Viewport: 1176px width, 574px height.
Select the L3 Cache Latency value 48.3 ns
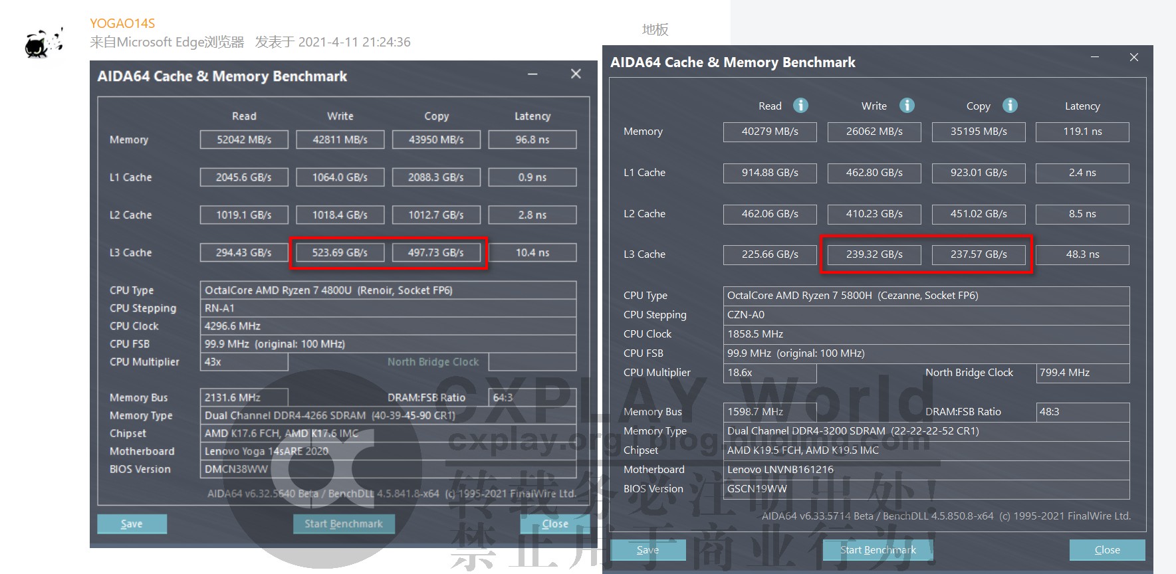point(1082,254)
